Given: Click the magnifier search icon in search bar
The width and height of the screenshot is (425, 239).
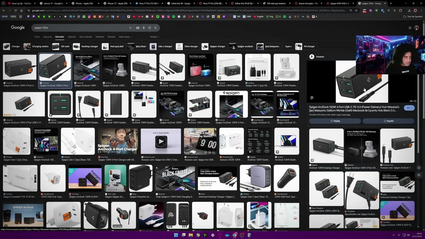Looking at the screenshot, I should [156, 28].
